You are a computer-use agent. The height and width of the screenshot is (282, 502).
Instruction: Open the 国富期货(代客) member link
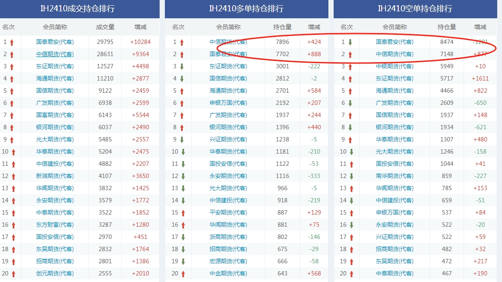(x=55, y=115)
